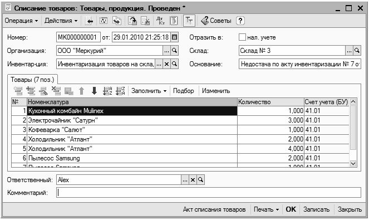Click the Счет учета (БУ) column header
The width and height of the screenshot is (369, 220).
[327, 102]
